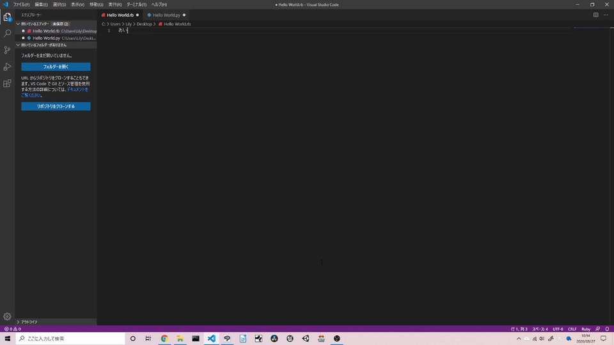
Task: Open the Run and Debug view
Action: pyautogui.click(x=7, y=67)
